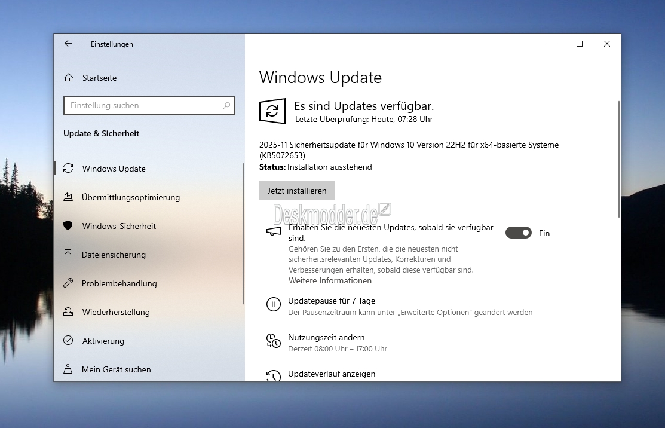Screen dimensions: 665x428
Task: Open Windows-Sicherheit via the shield icon
Action: pyautogui.click(x=69, y=226)
